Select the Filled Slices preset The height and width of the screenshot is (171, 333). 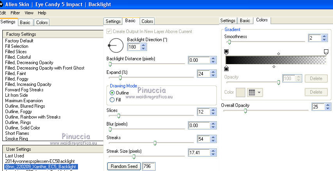click(16, 52)
